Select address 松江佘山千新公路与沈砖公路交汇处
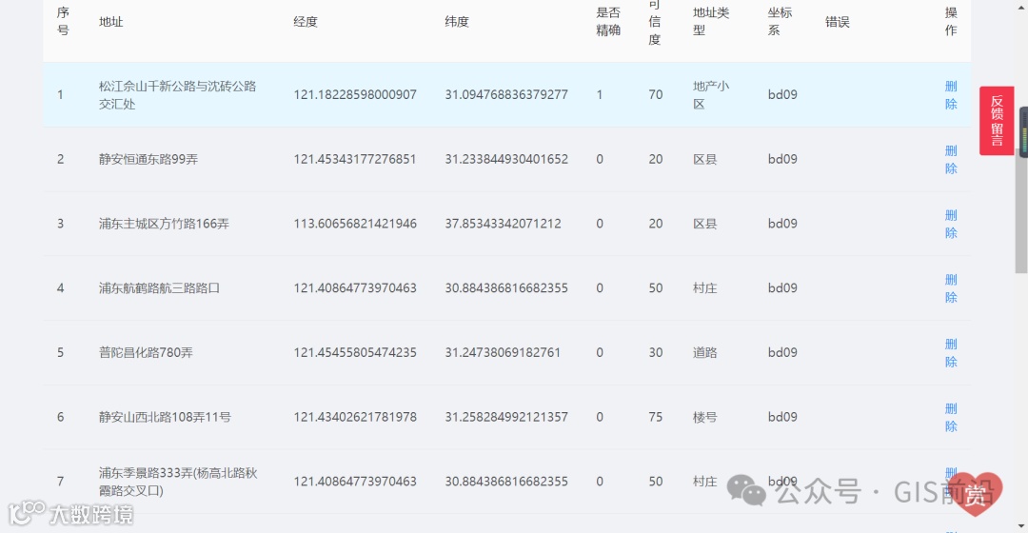The width and height of the screenshot is (1028, 533). pos(177,95)
